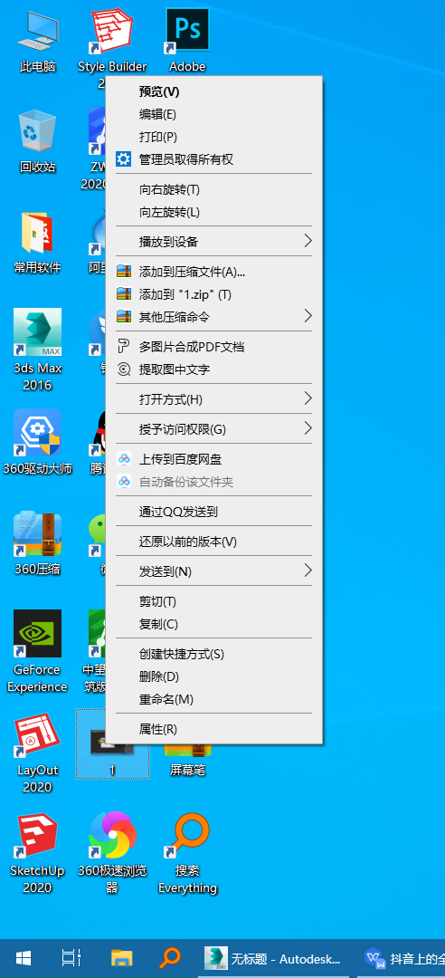Screen dimensions: 445x978
Task: Select the 360压缩 desktop shortcut
Action: pos(37,542)
